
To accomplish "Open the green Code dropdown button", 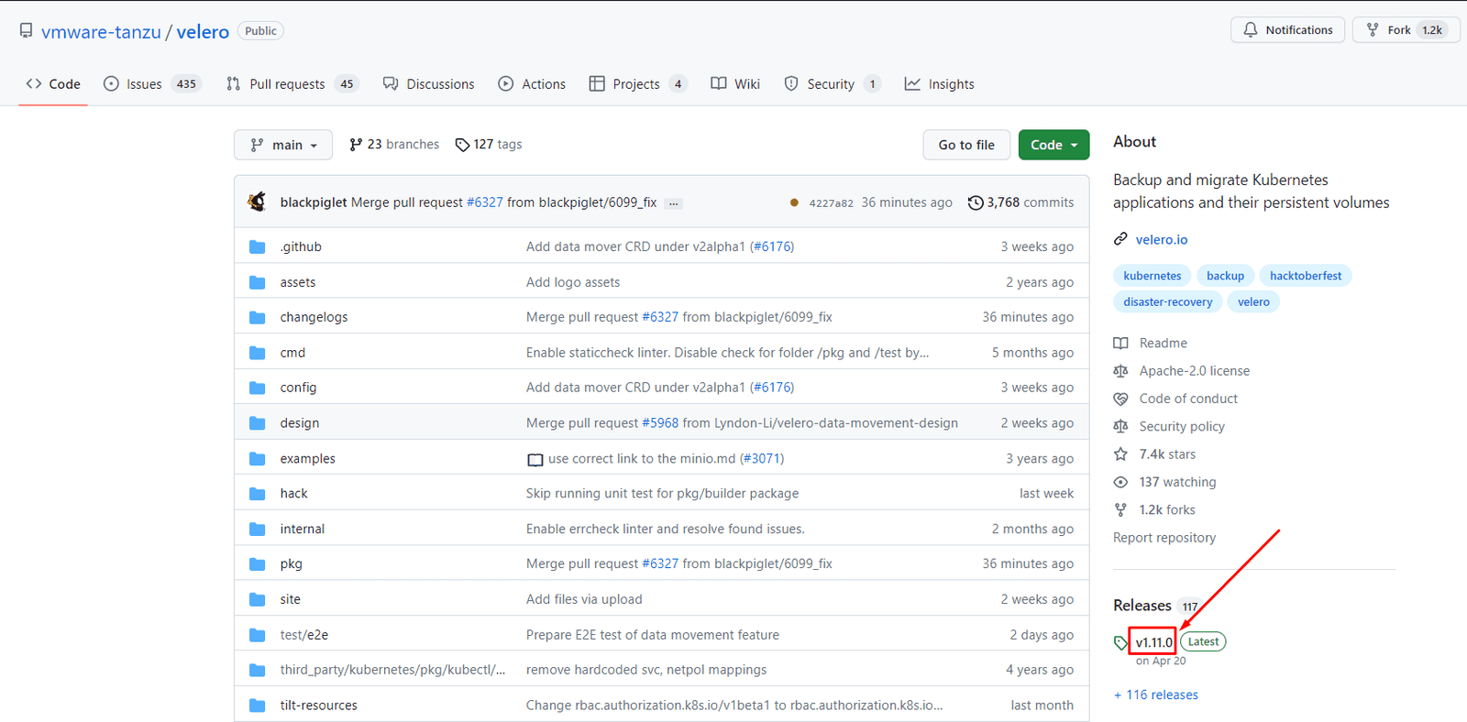I will pos(1054,145).
